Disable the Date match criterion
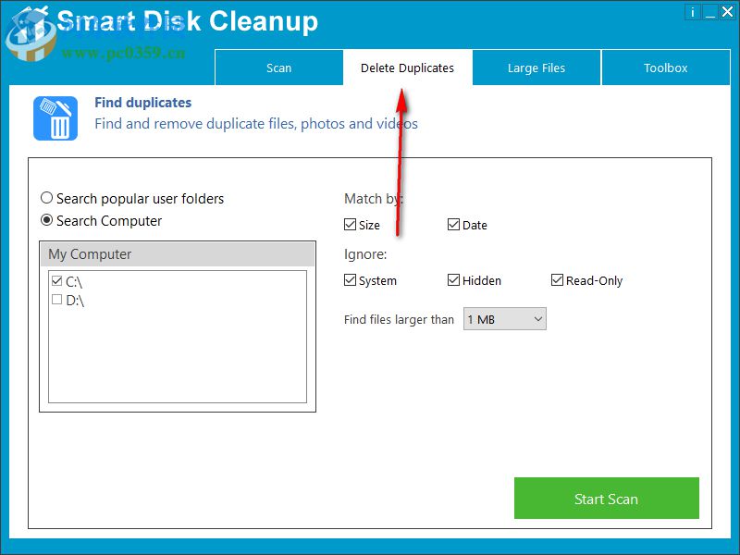This screenshot has width=740, height=555. coord(453,224)
